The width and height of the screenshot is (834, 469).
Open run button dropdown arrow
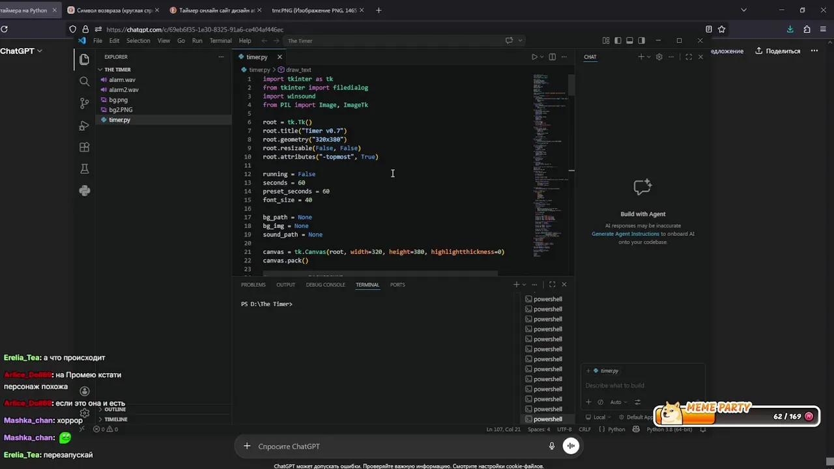tap(542, 57)
